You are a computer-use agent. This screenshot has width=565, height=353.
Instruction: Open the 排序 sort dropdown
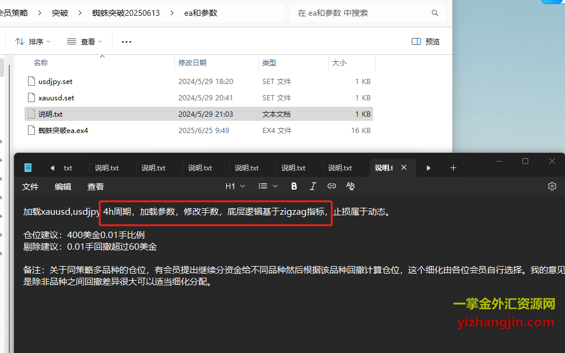pos(33,41)
